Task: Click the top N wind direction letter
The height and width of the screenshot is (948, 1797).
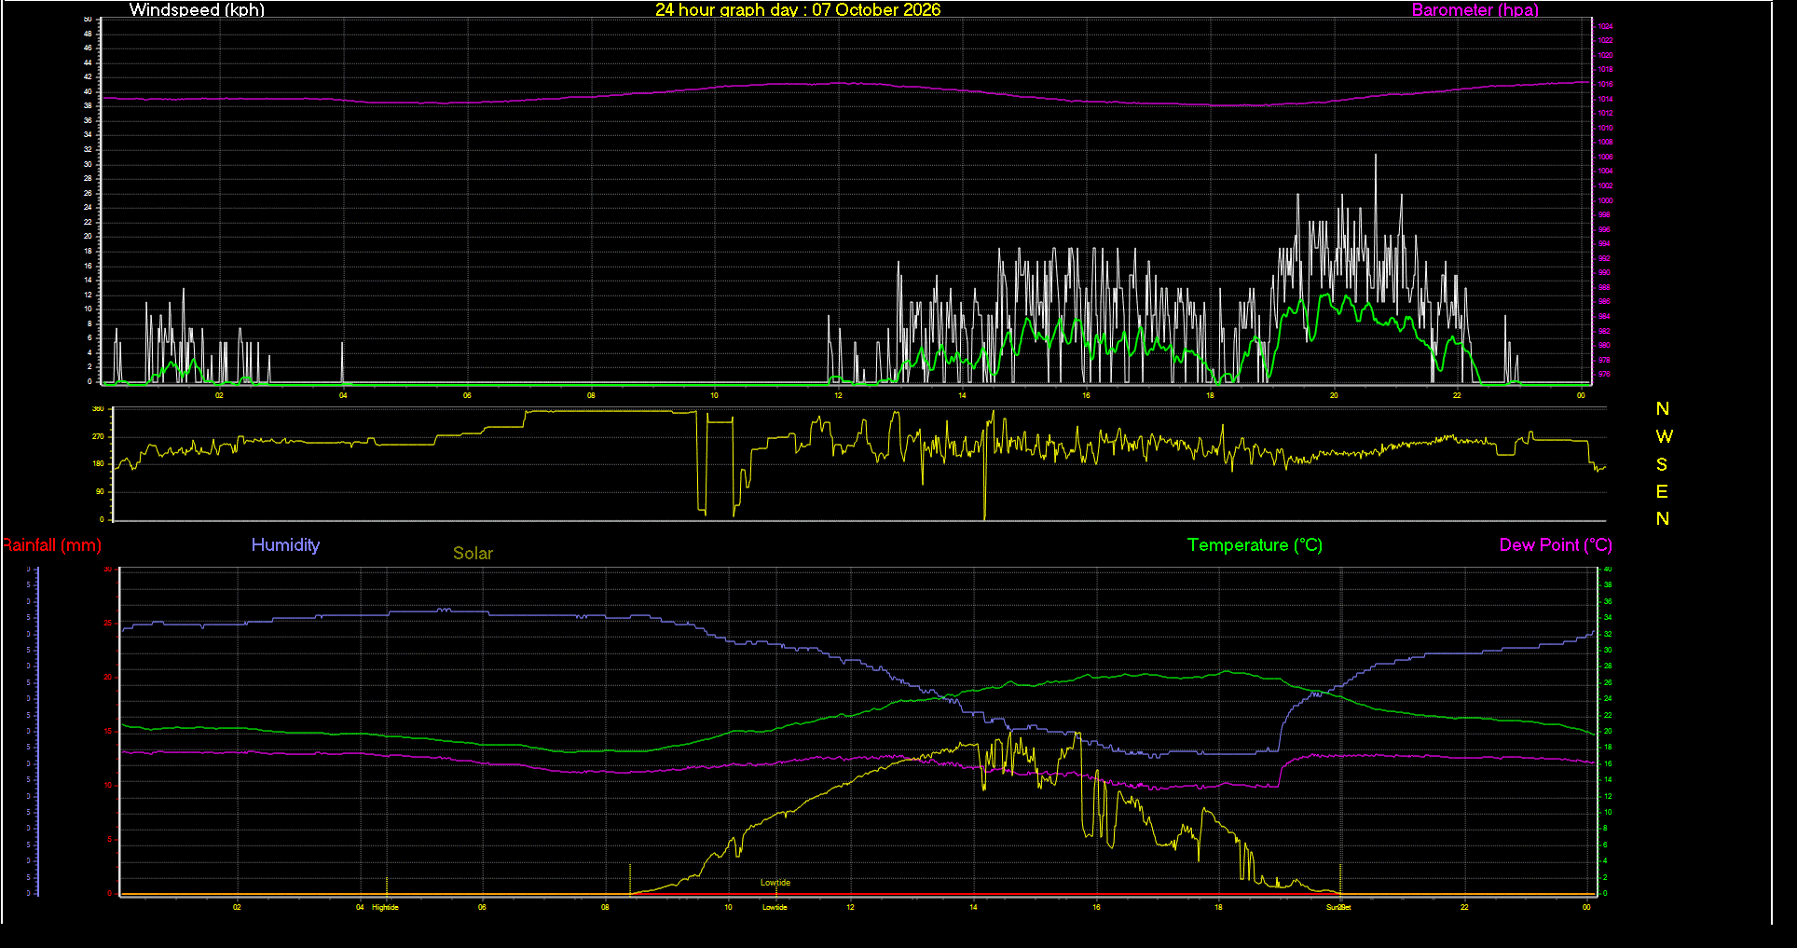Action: [1663, 409]
